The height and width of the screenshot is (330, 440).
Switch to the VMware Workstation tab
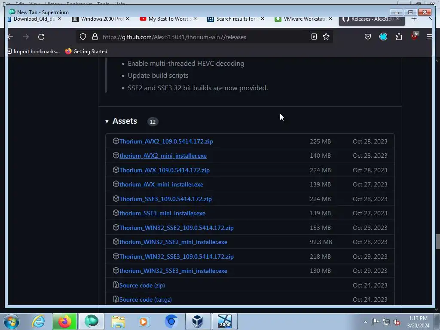[300, 19]
